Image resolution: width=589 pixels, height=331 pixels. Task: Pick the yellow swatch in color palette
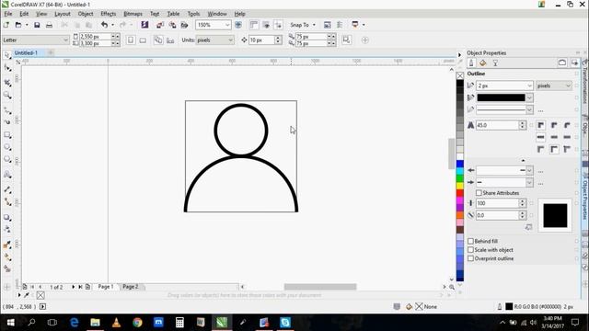click(460, 186)
